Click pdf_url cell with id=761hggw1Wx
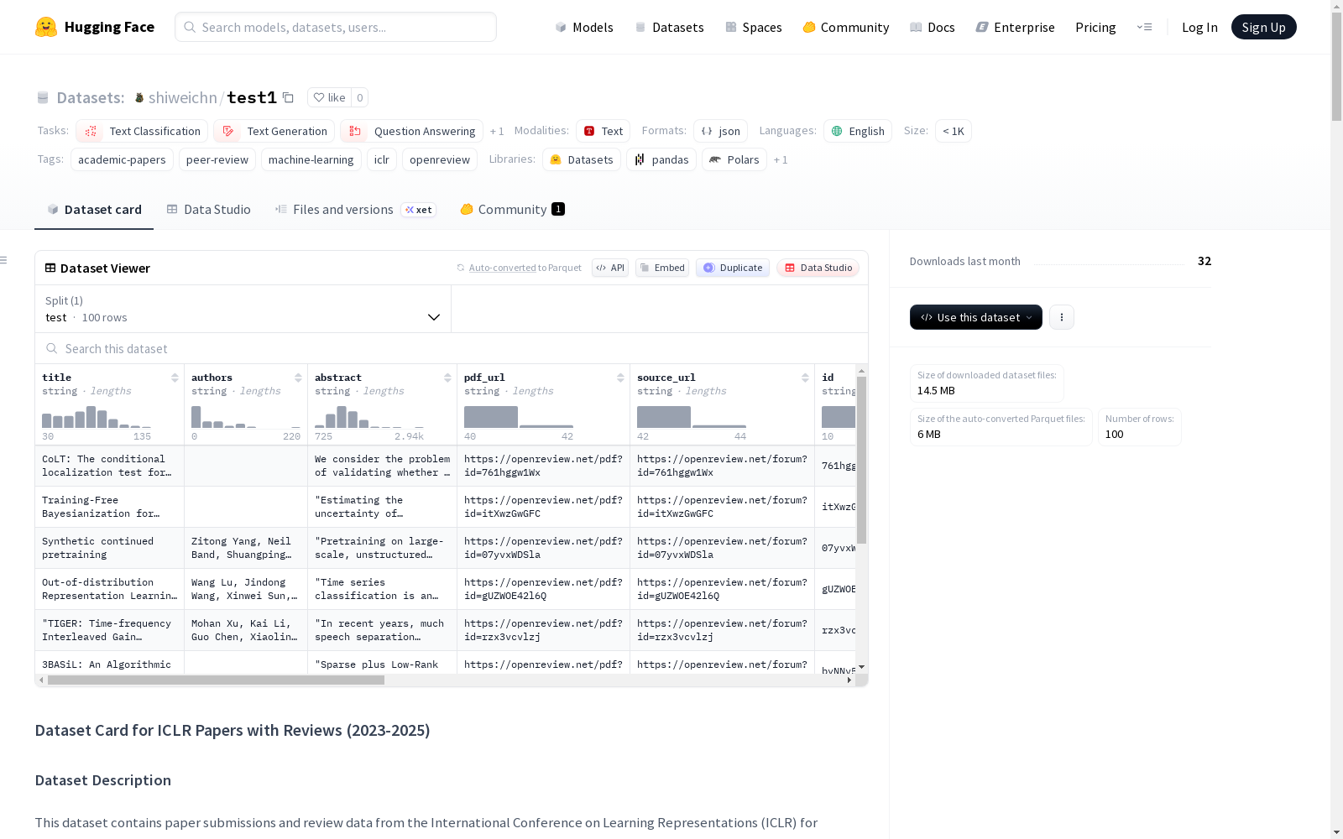The height and width of the screenshot is (839, 1343). click(543, 466)
